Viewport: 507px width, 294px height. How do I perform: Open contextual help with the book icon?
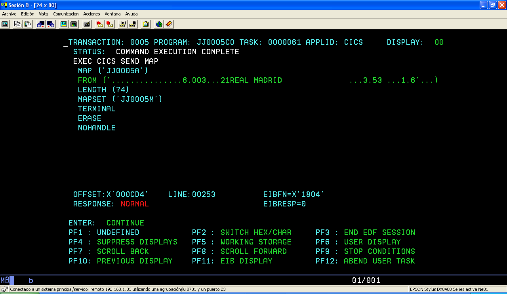pyautogui.click(x=168, y=24)
